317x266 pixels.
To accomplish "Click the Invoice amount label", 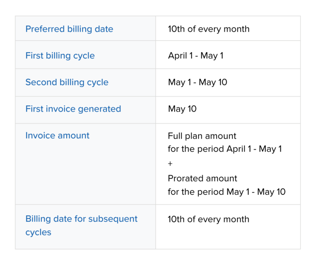I will (57, 135).
